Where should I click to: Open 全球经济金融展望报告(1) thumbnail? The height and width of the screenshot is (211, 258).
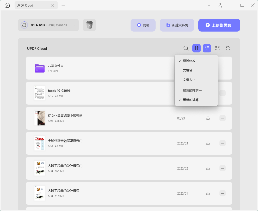click(x=40, y=143)
